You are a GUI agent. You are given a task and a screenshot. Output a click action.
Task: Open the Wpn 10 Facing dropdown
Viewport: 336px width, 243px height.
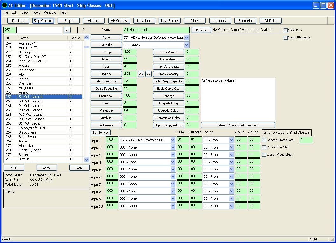pyautogui.click(x=231, y=206)
